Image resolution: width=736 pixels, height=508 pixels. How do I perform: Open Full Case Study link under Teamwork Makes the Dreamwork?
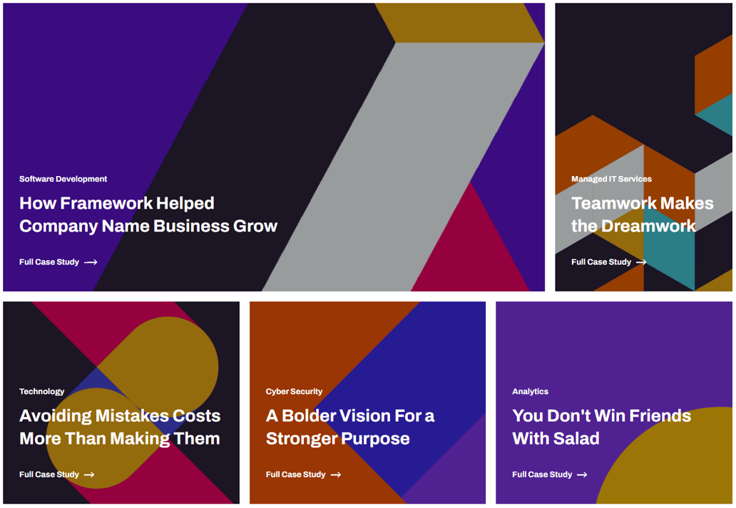[x=601, y=262]
